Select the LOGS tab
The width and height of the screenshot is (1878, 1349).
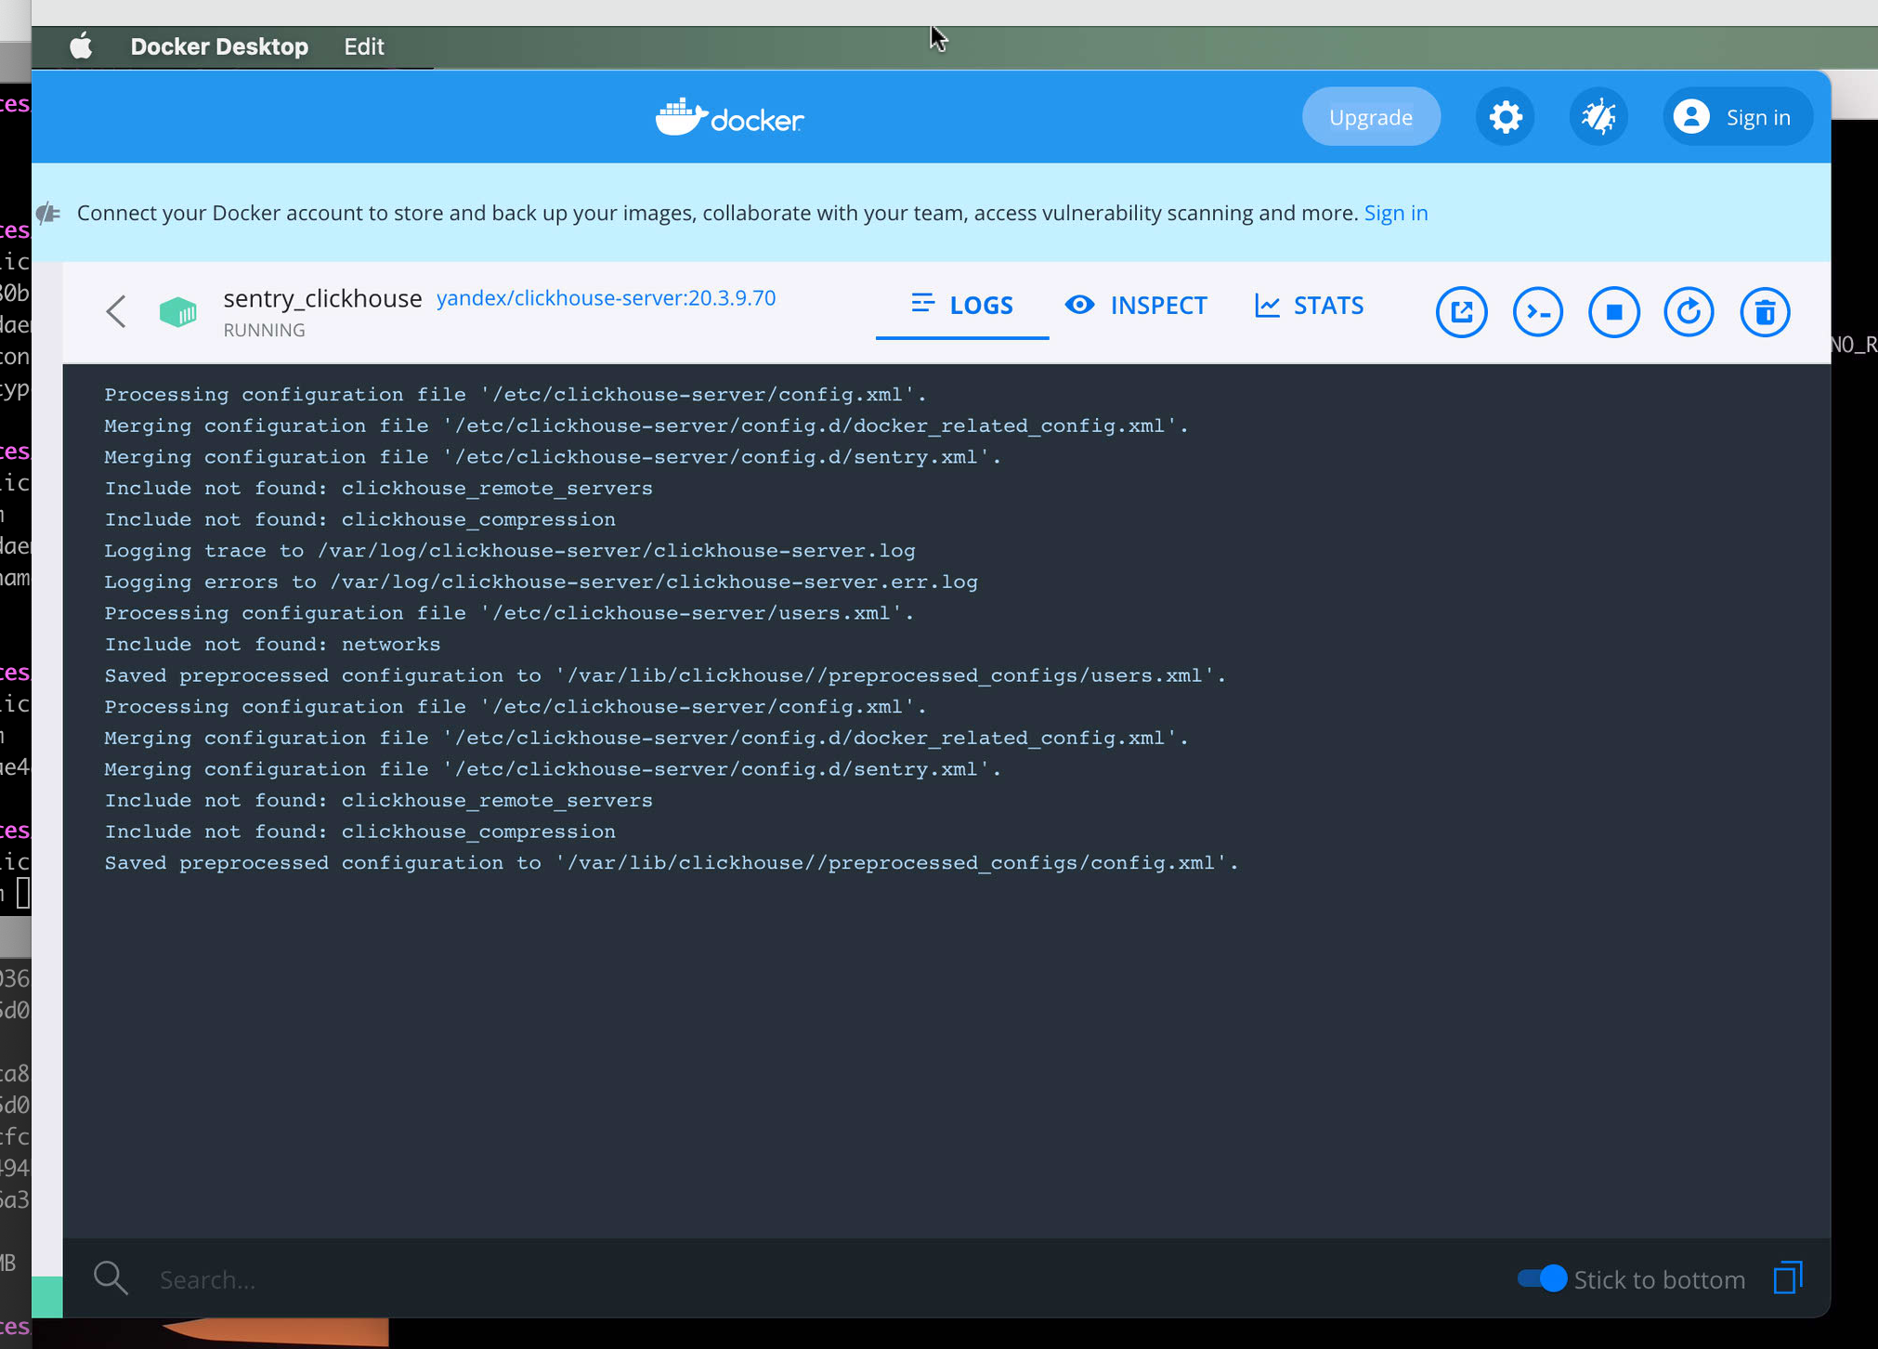point(962,306)
